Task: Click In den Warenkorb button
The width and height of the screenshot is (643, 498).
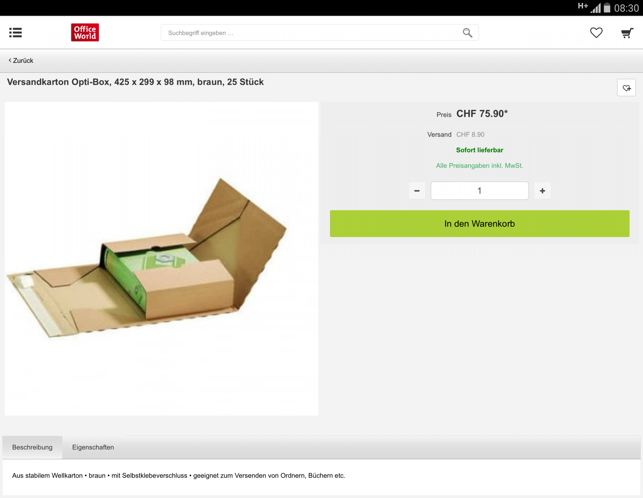Action: click(479, 224)
